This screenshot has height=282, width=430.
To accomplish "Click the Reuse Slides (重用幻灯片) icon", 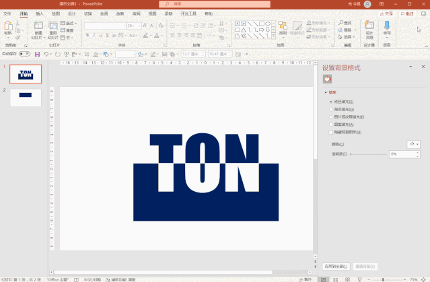I will tap(53, 26).
